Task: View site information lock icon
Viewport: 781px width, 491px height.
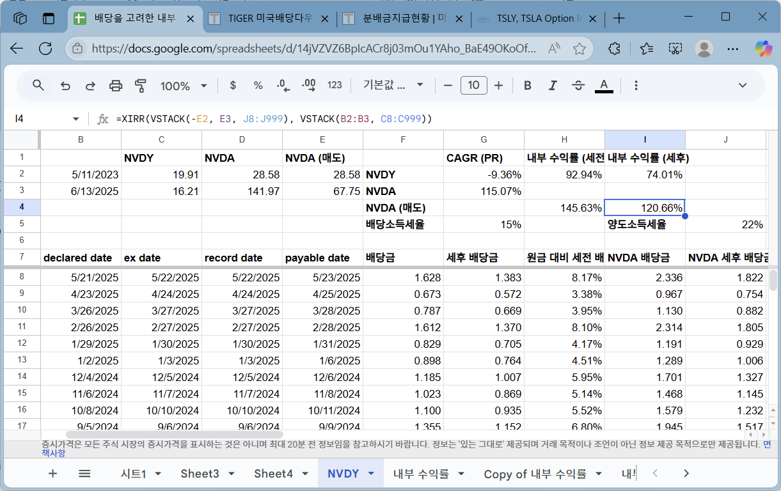Action: click(77, 48)
